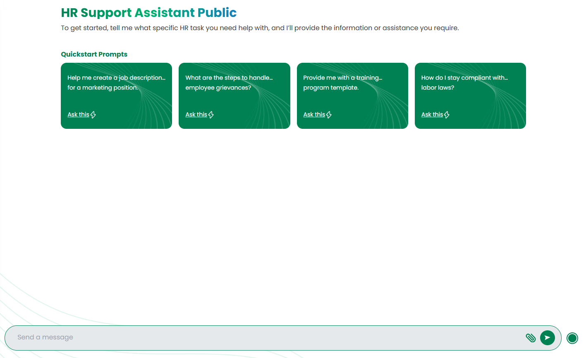Click the paperclip attach file icon
586x358 pixels.
tap(530, 338)
